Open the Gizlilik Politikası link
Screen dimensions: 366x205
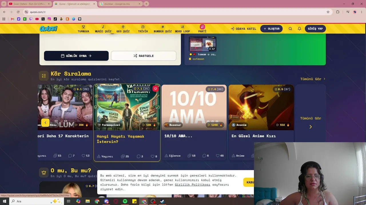click(x=192, y=184)
